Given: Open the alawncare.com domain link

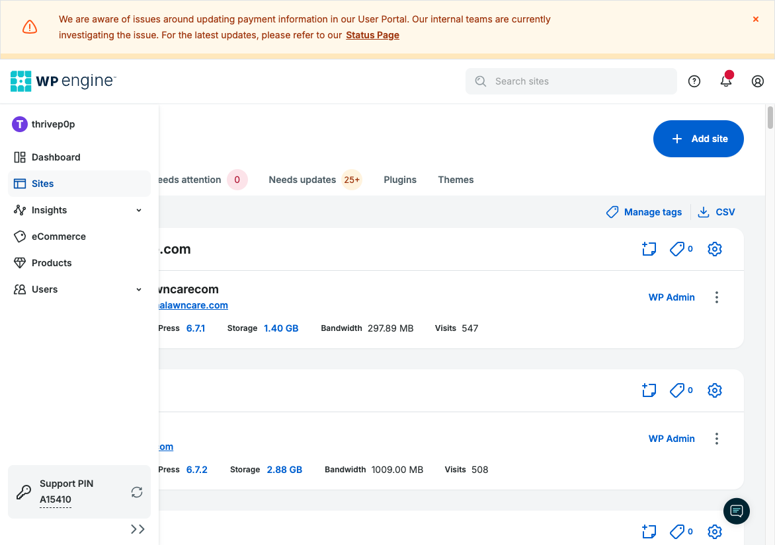Looking at the screenshot, I should [x=193, y=305].
